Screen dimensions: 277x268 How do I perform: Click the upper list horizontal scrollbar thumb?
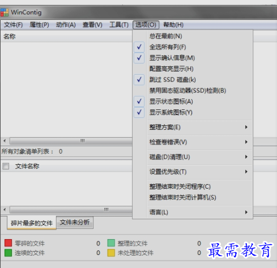[71, 141]
